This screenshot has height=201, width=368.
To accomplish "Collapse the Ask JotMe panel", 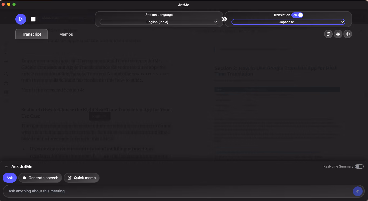I will (6, 167).
